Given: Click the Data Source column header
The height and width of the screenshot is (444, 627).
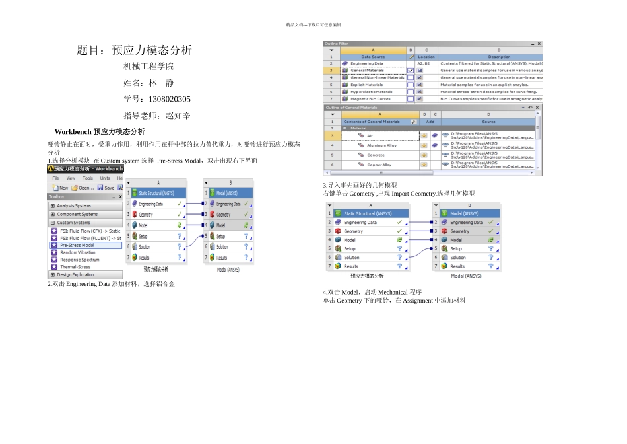Looking at the screenshot, I should (373, 57).
